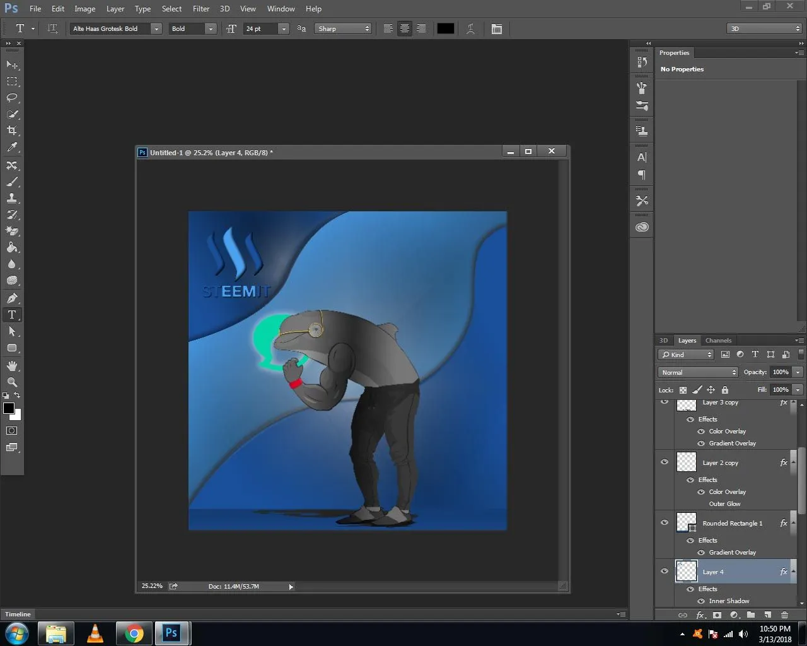This screenshot has height=646, width=807.
Task: Select the Eyedropper tool
Action: point(12,147)
